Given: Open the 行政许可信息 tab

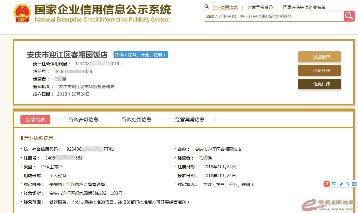Looking at the screenshot, I should [84, 119].
